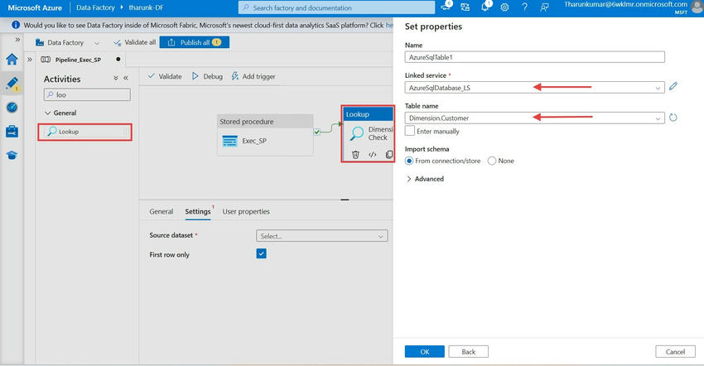
Task: Open the Linked service dropdown
Action: click(x=534, y=88)
